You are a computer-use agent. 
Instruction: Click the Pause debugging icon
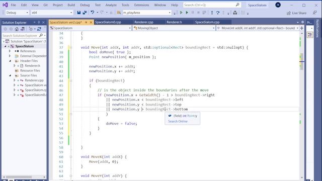[x=193, y=13]
